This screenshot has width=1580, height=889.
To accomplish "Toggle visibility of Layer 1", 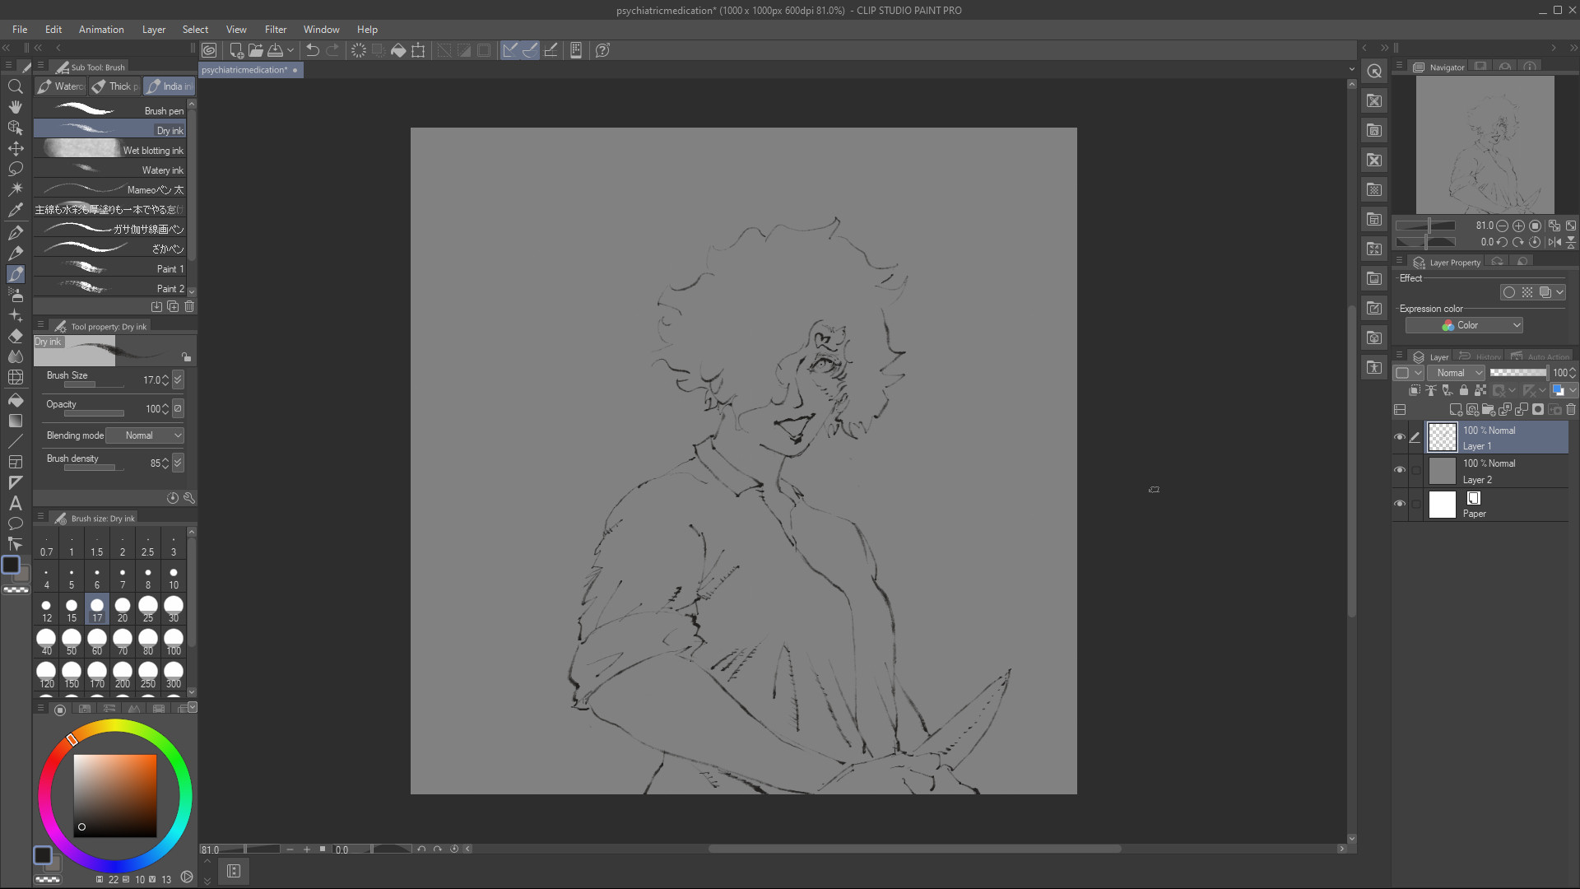I will pos(1400,437).
